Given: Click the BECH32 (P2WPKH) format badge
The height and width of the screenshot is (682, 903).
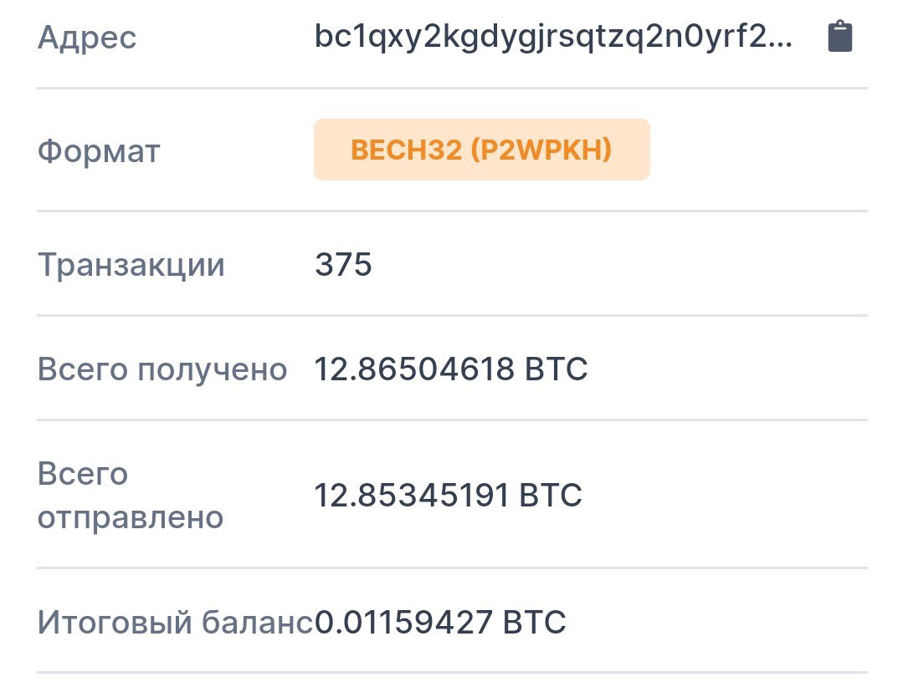Looking at the screenshot, I should pos(481,150).
